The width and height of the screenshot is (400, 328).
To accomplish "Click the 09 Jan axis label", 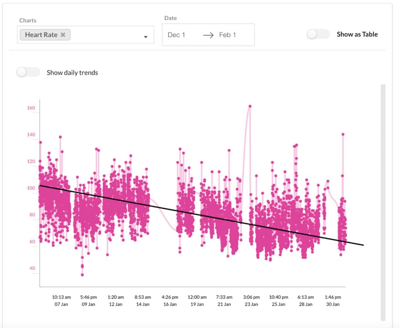I will [x=88, y=304].
